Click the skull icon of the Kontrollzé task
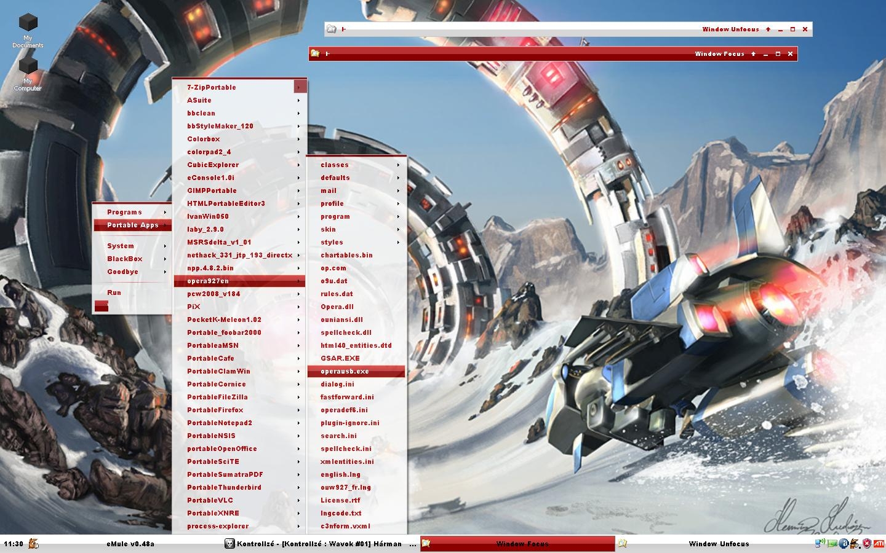 tap(229, 543)
